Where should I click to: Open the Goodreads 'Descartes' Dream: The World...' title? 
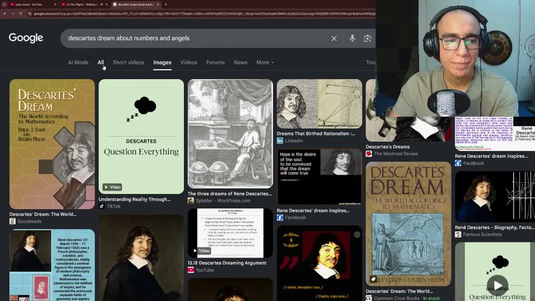(x=43, y=214)
